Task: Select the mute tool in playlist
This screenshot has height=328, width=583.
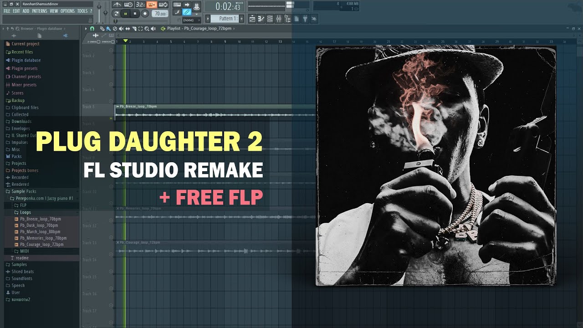Action: 121,28
